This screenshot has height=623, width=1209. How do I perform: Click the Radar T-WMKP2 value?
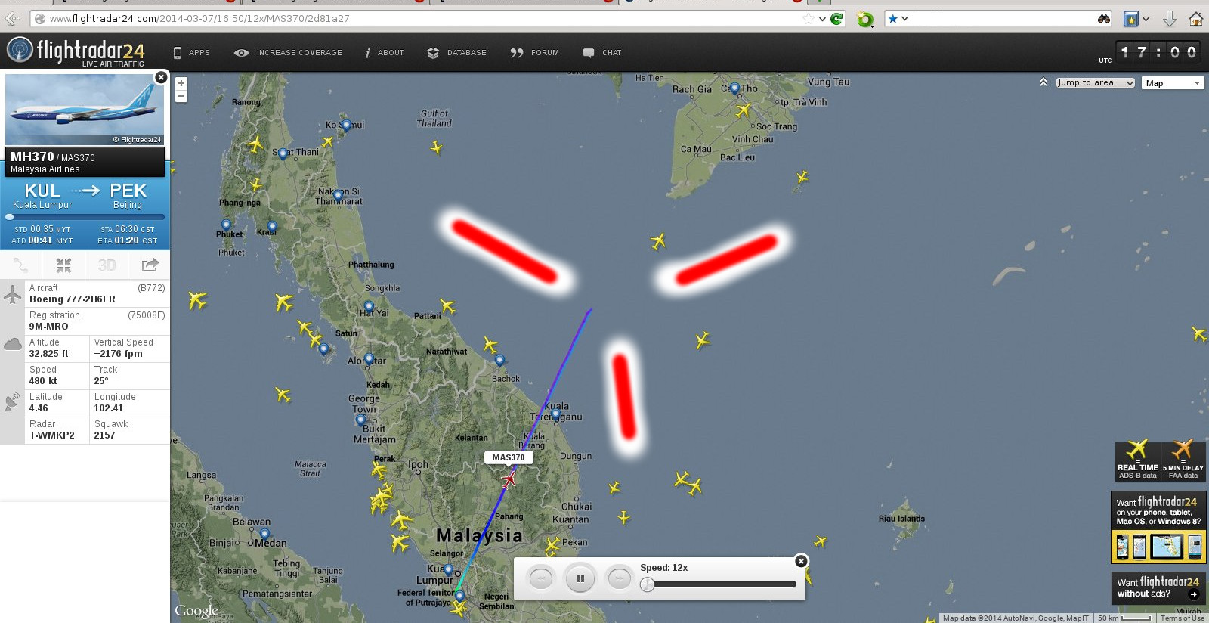51,435
